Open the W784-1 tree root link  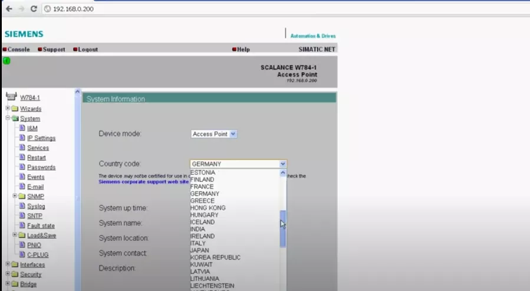coord(30,97)
